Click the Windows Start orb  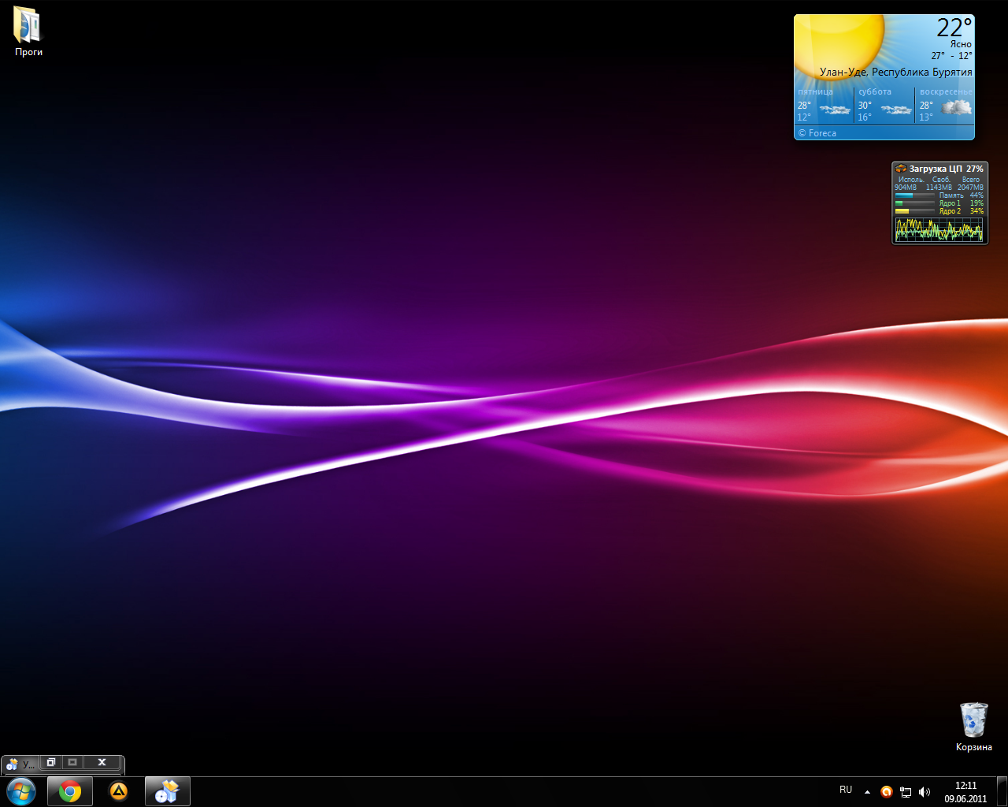[21, 790]
